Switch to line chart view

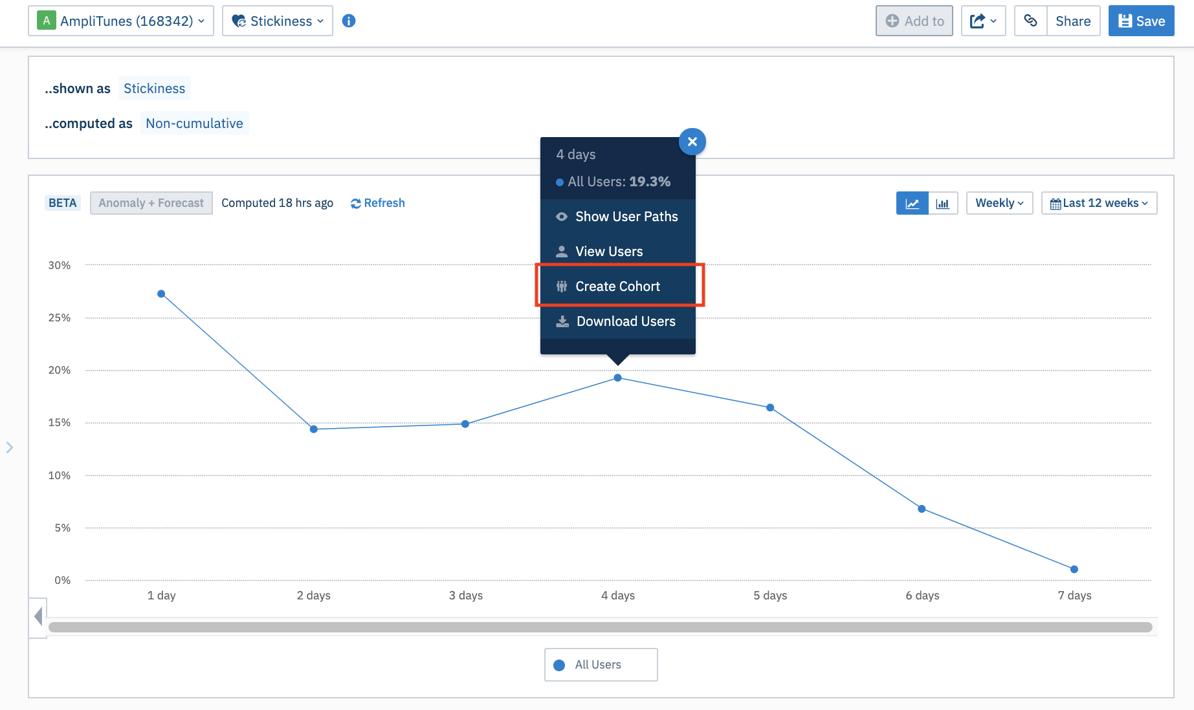coord(912,203)
